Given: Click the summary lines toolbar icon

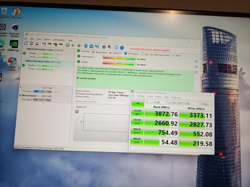Looking at the screenshot, I should click(37, 44).
